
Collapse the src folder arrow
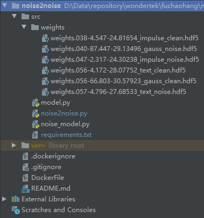click(x=14, y=17)
